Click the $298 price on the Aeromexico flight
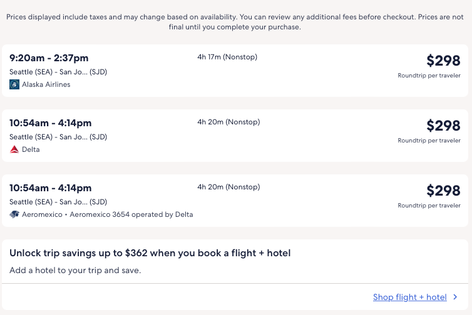The width and height of the screenshot is (472, 315). 443,191
